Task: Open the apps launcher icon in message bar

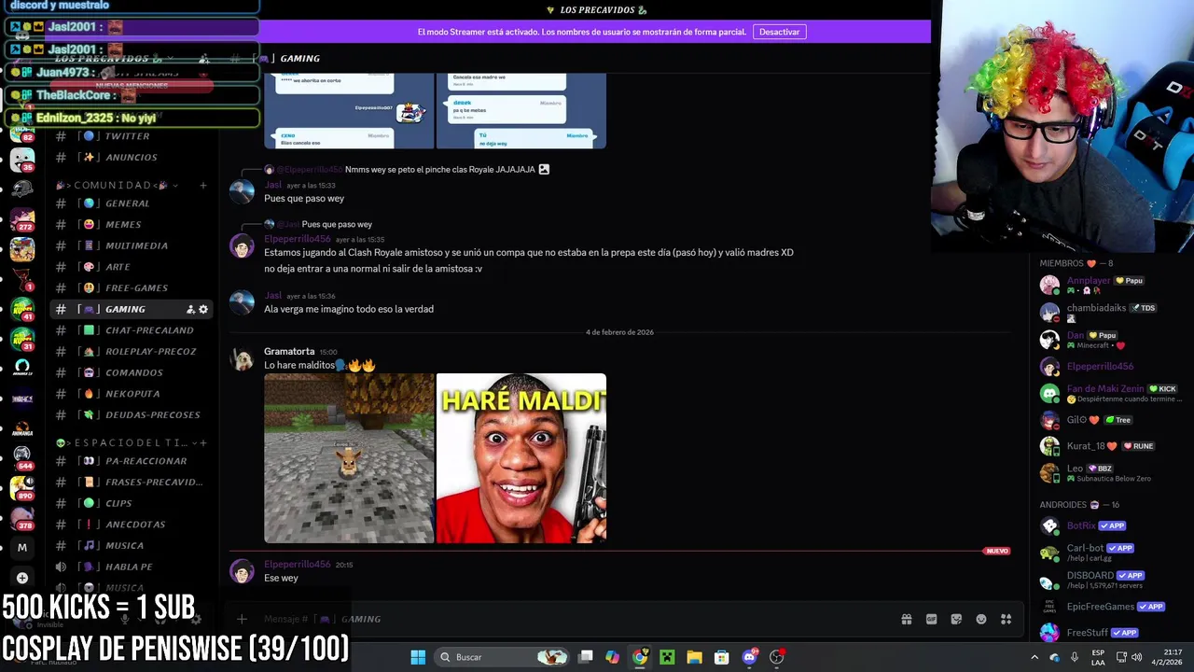Action: pyautogui.click(x=1007, y=619)
